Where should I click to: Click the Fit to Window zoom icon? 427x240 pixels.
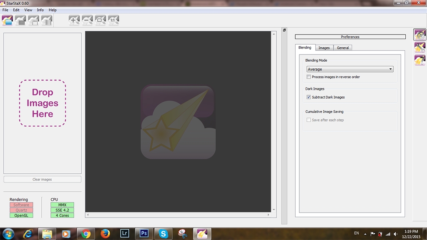(x=100, y=20)
